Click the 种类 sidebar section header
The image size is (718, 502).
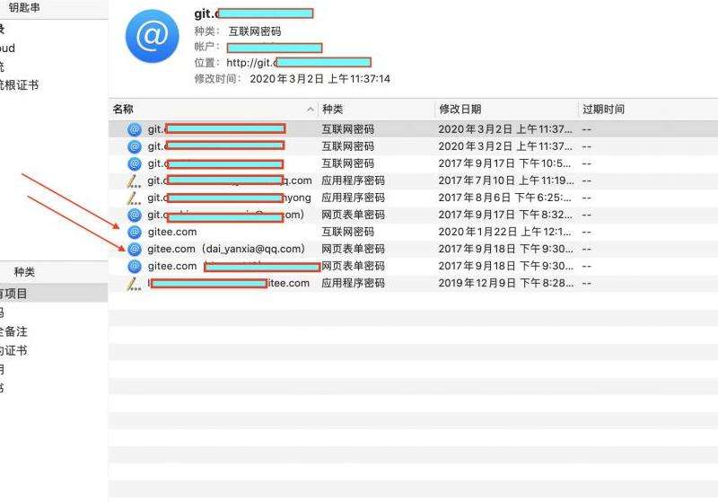(x=24, y=272)
